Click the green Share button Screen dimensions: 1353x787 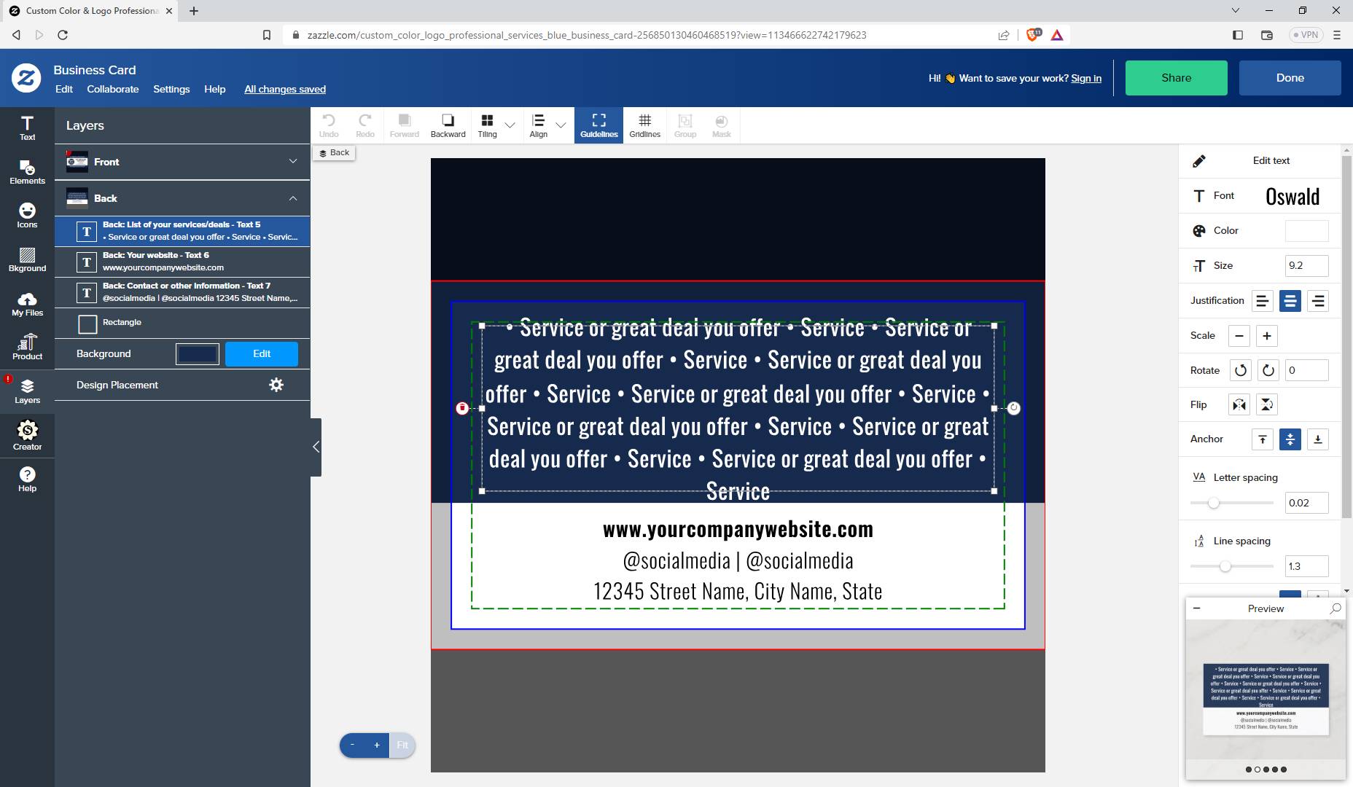click(1176, 78)
